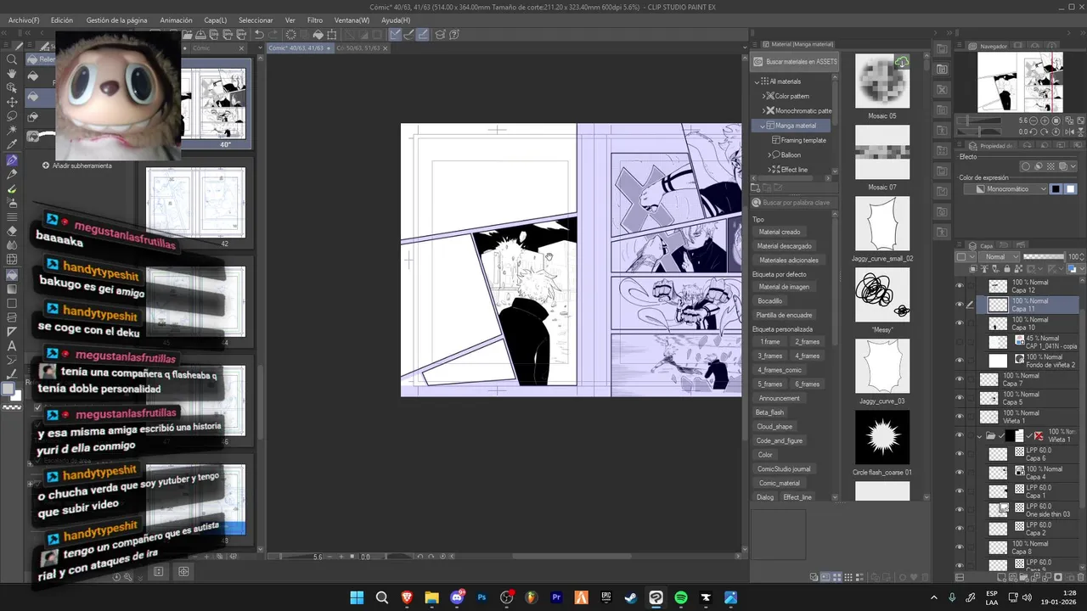
Task: Open the Gestión de la página menu
Action: click(x=116, y=20)
